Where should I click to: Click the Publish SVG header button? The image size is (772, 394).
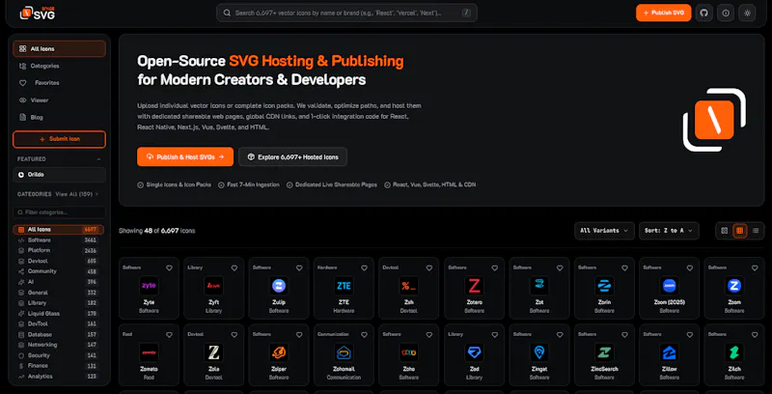[663, 13]
